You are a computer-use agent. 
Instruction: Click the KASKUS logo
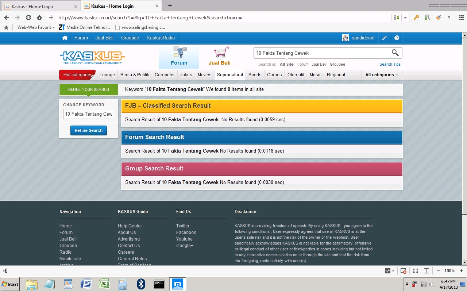pyautogui.click(x=92, y=58)
